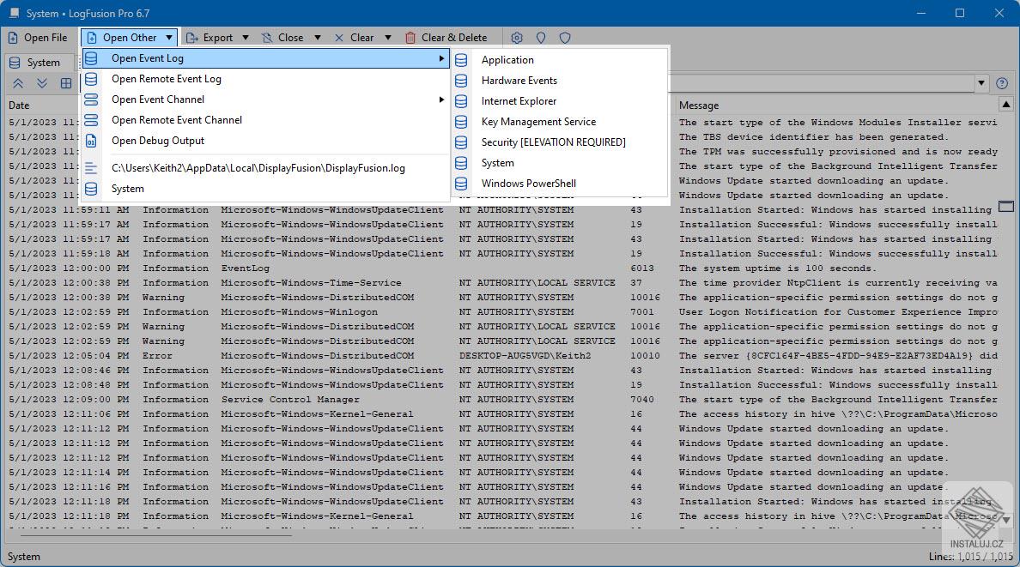Click the Open Remote Event Log database icon
Image resolution: width=1020 pixels, height=567 pixels.
(x=91, y=79)
